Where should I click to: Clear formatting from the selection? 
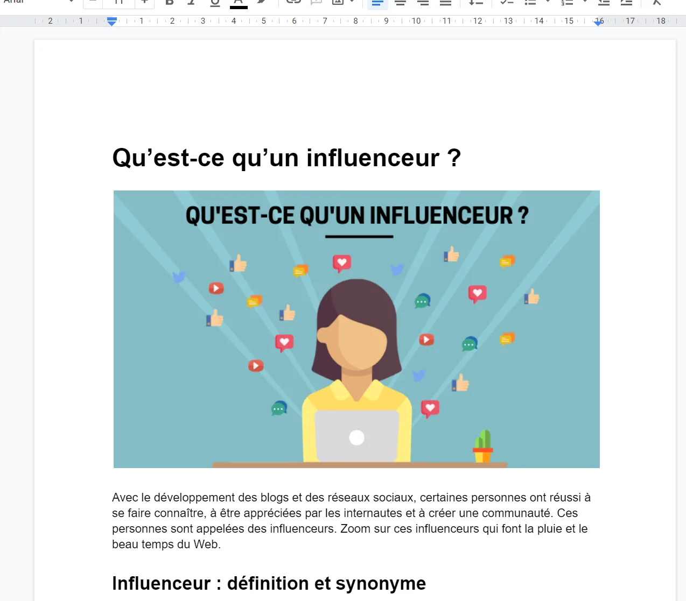click(x=656, y=3)
